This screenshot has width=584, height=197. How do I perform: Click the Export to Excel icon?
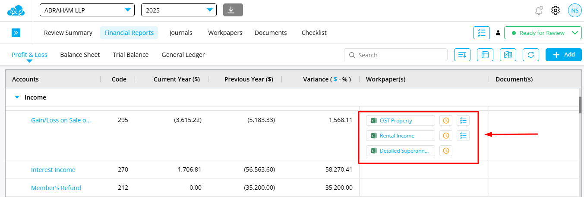point(508,55)
